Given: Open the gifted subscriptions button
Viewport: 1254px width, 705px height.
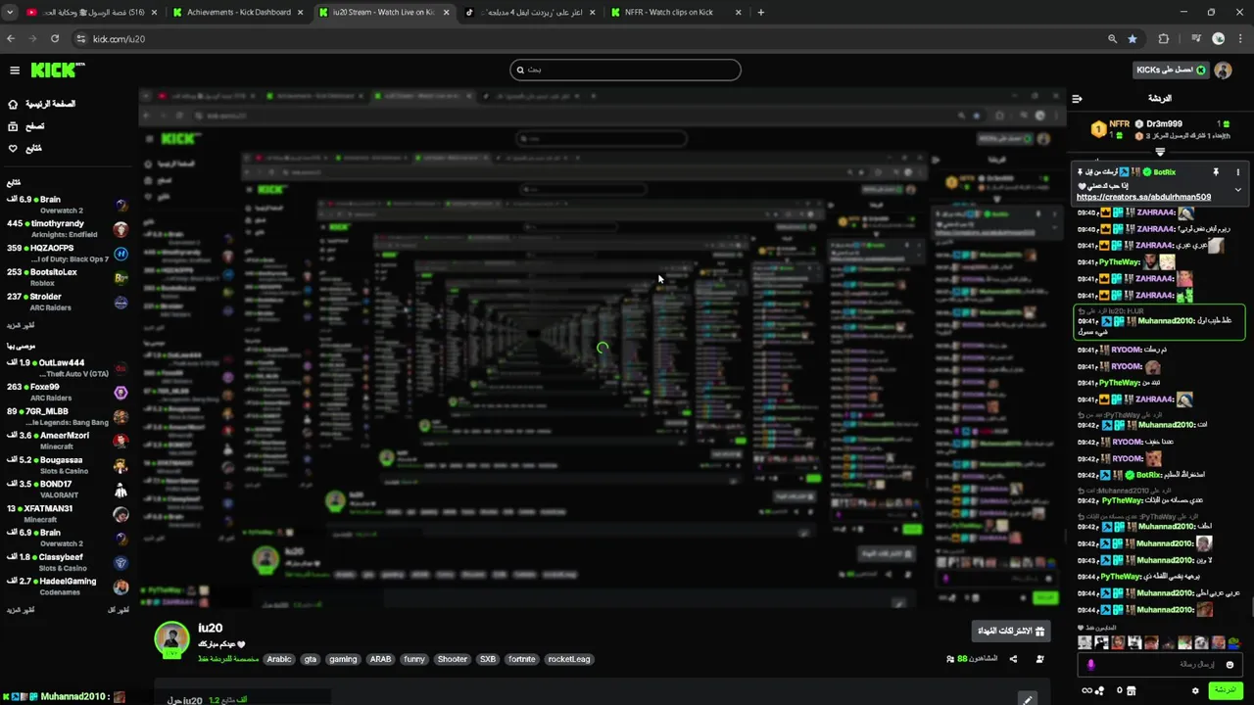Looking at the screenshot, I should click(1011, 632).
